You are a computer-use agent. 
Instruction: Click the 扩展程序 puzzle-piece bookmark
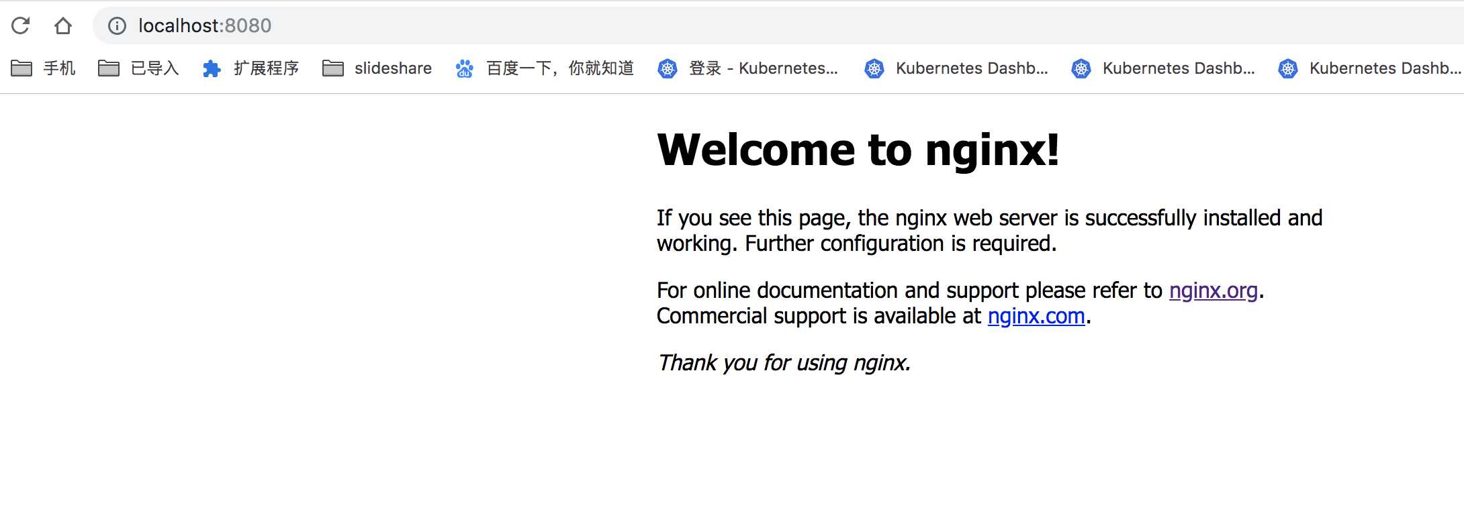250,68
